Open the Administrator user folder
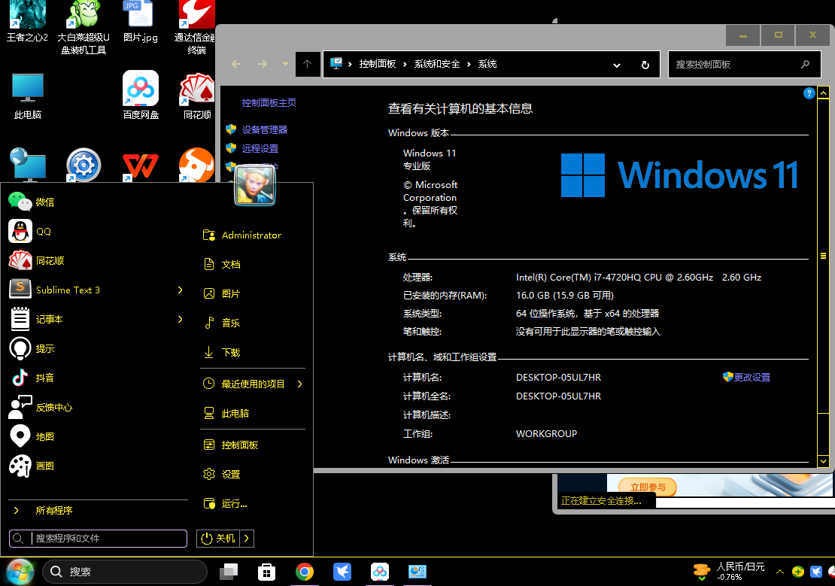835x586 pixels. point(253,235)
